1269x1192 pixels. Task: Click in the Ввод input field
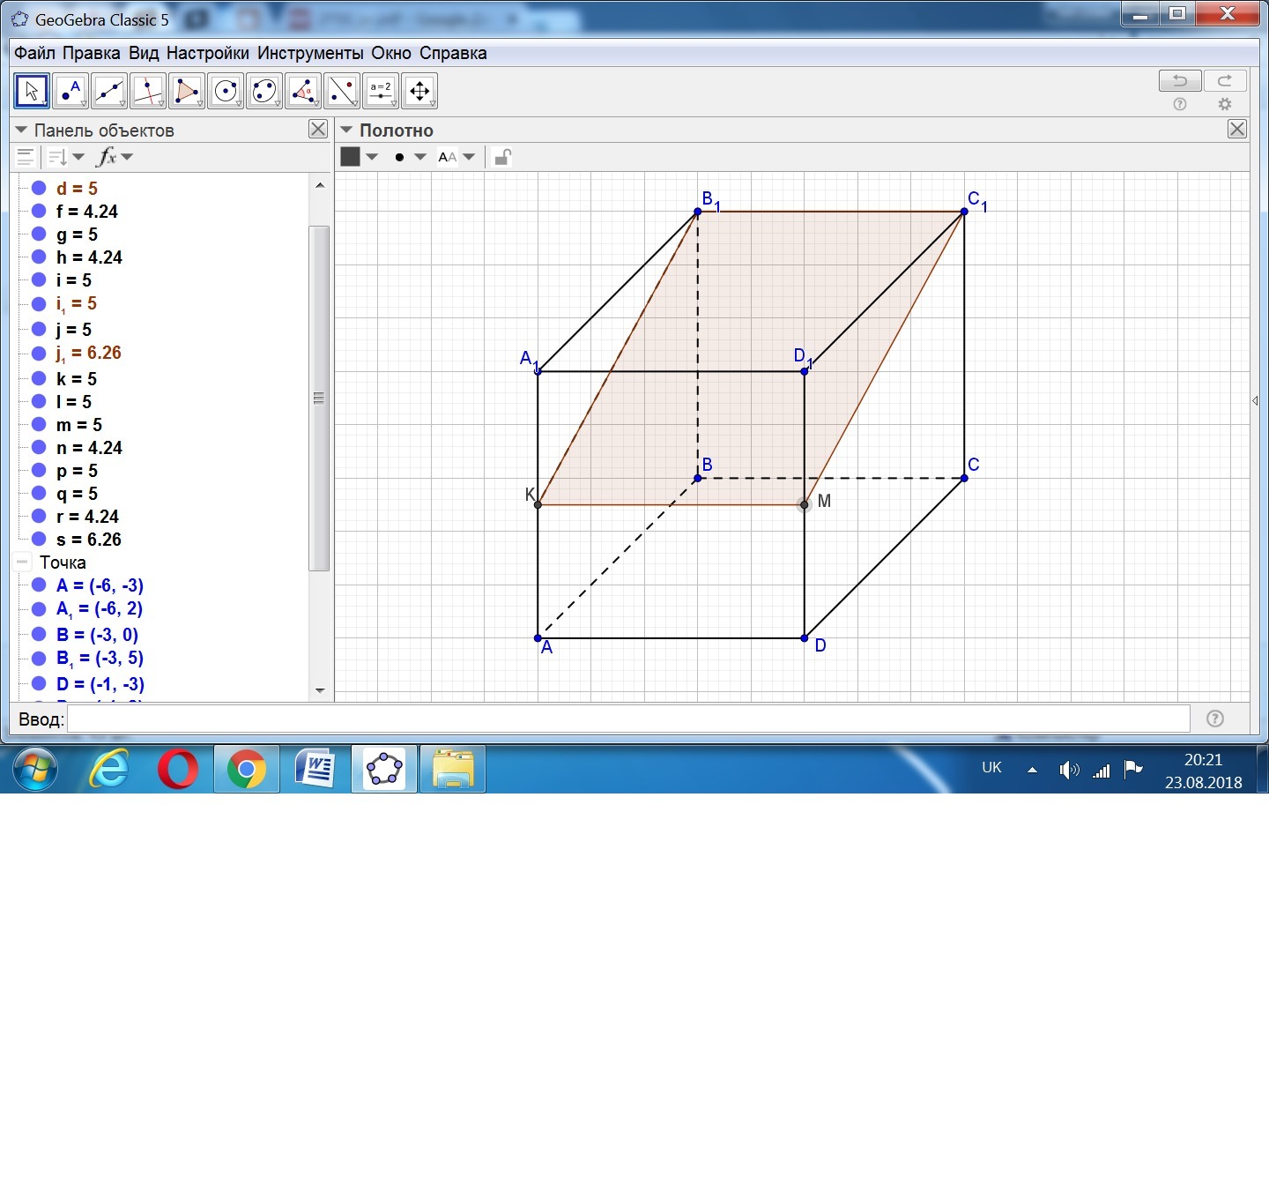coord(627,719)
